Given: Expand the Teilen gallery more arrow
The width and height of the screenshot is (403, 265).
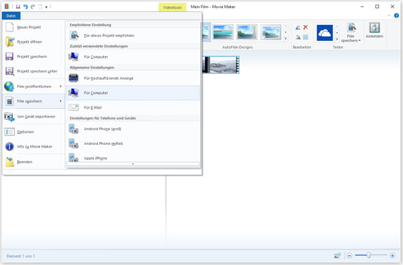Looking at the screenshot, I should tap(337, 40).
